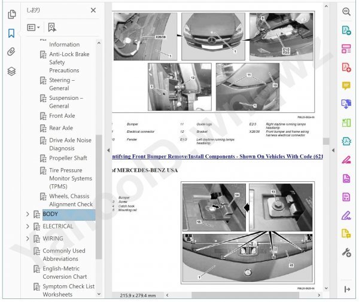Click the Mercedes front view figure image

click(213, 36)
